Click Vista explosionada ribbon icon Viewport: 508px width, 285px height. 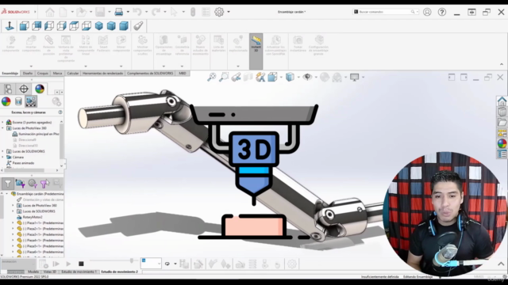(238, 44)
